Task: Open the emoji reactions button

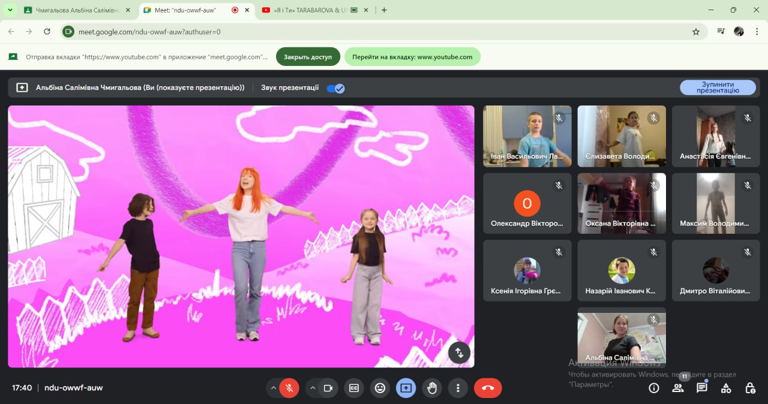Action: point(380,388)
